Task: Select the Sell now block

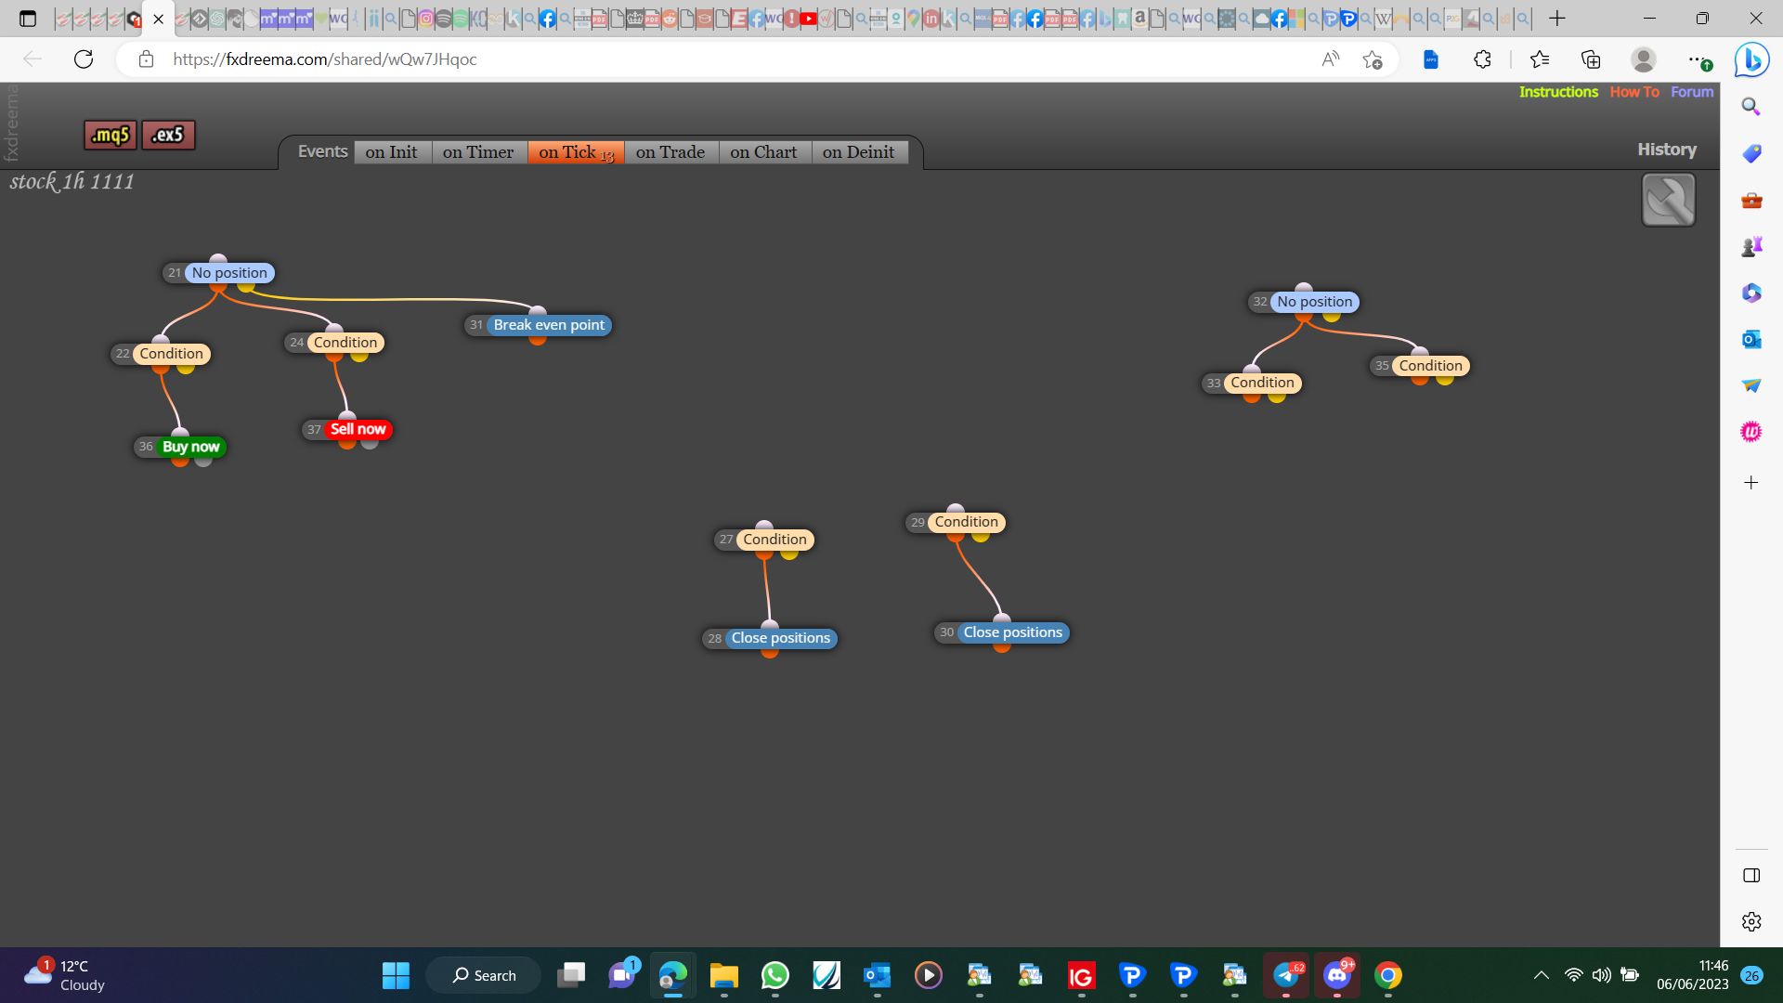Action: 358,429
